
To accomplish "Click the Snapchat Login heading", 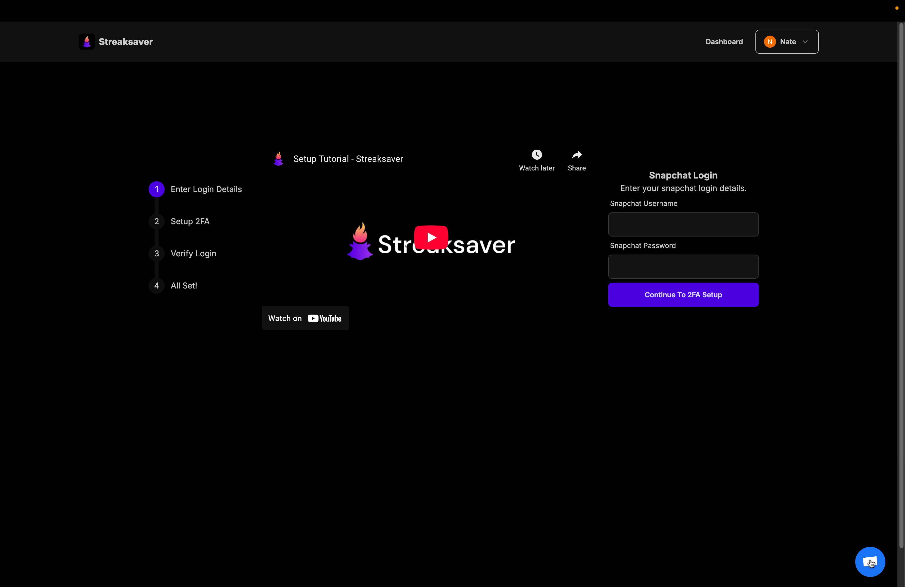I will pyautogui.click(x=683, y=175).
